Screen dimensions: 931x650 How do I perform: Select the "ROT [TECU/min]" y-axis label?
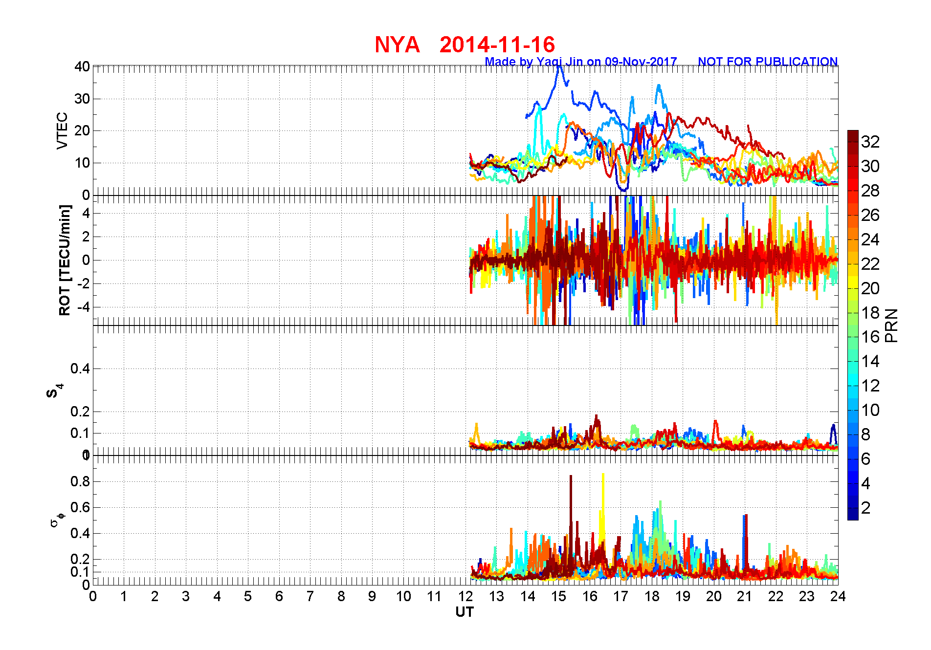tap(65, 260)
